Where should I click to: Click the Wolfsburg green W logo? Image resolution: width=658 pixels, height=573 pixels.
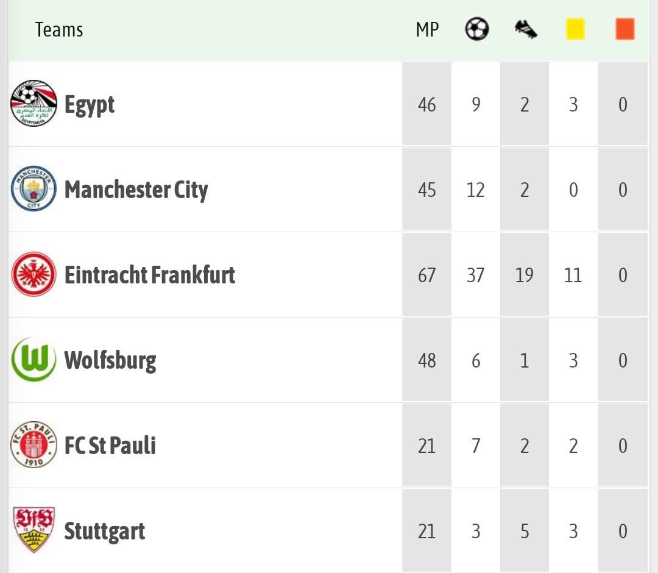(34, 360)
